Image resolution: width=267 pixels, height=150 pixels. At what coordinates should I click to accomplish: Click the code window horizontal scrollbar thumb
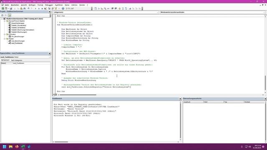(78, 95)
